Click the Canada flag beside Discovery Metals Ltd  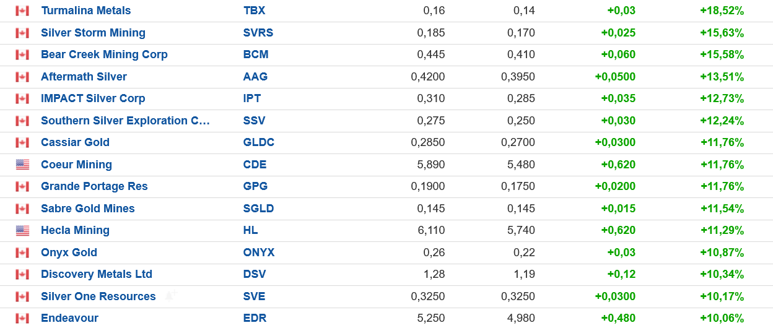(x=22, y=274)
